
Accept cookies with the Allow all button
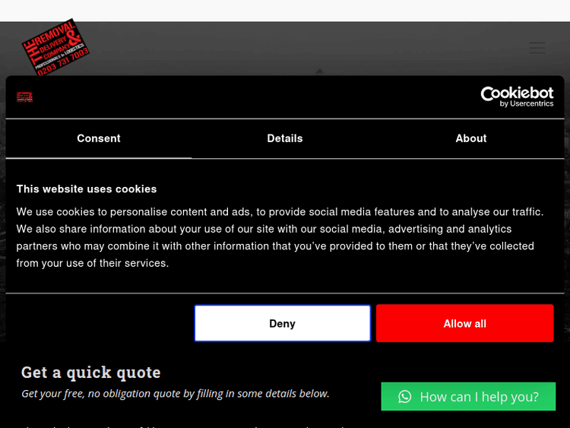click(464, 323)
